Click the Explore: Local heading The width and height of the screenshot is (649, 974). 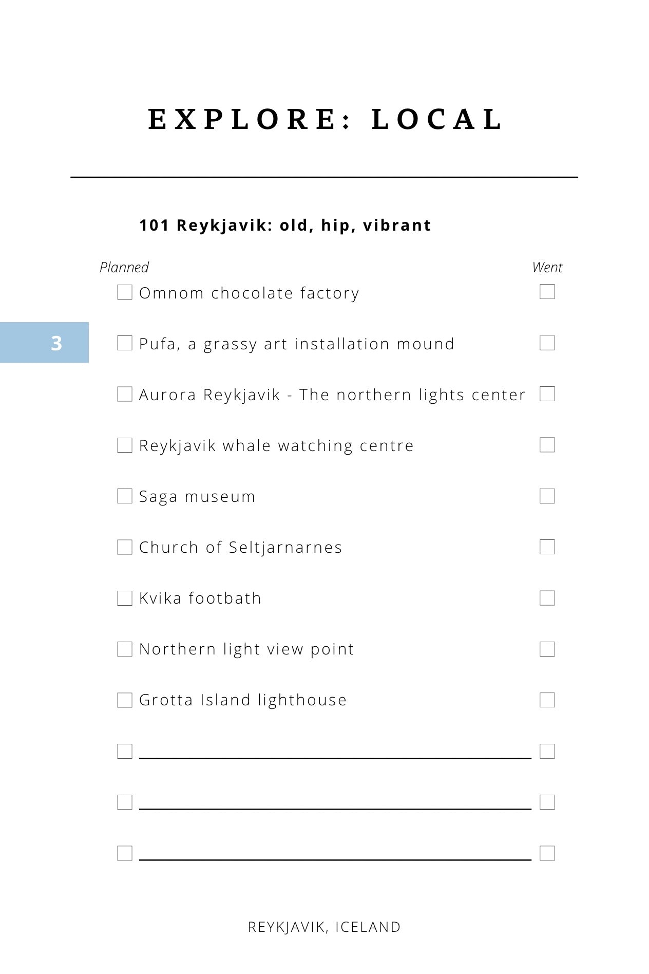325,119
